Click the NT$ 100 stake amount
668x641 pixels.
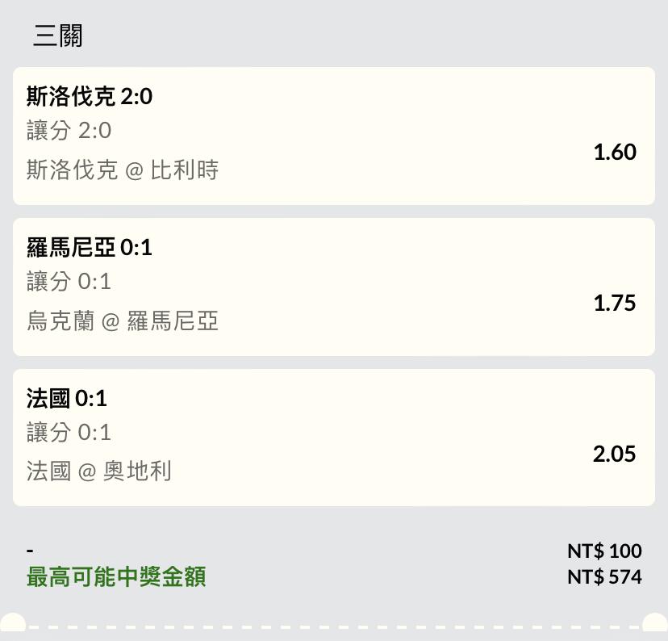pyautogui.click(x=604, y=551)
